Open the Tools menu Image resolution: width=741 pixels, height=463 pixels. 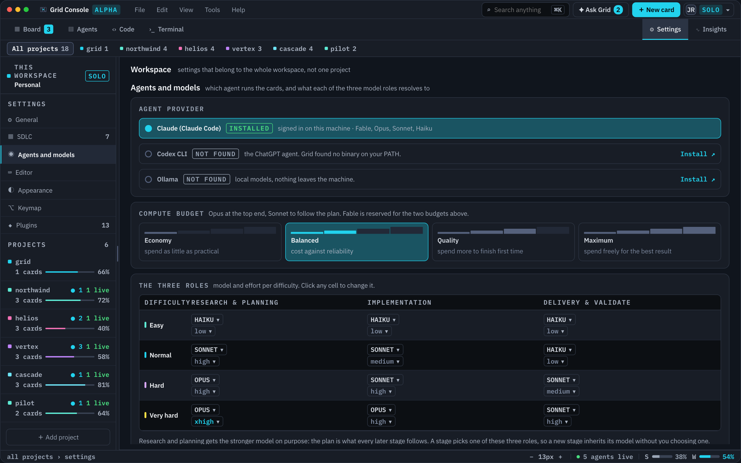[212, 10]
